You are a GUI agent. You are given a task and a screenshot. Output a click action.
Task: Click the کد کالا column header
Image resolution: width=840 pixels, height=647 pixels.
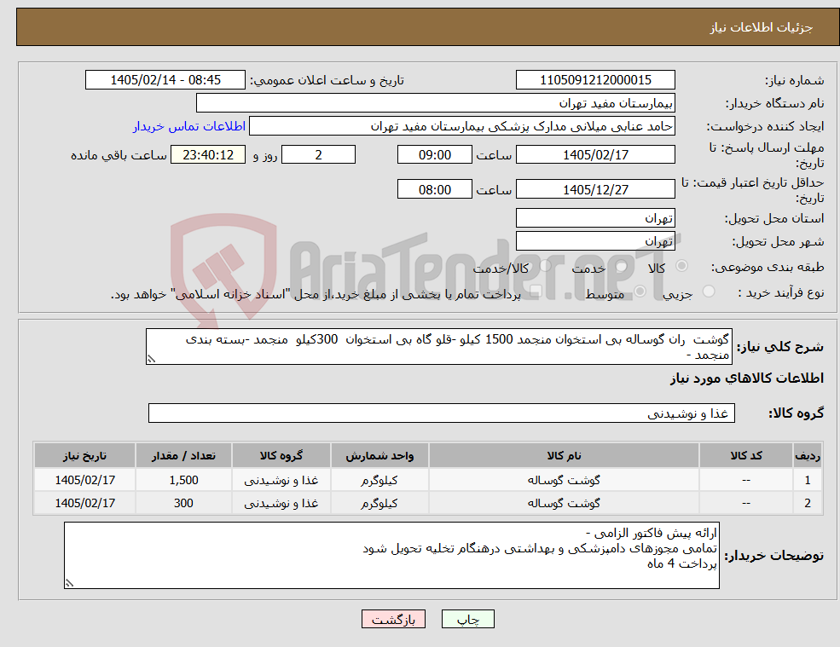(x=745, y=455)
